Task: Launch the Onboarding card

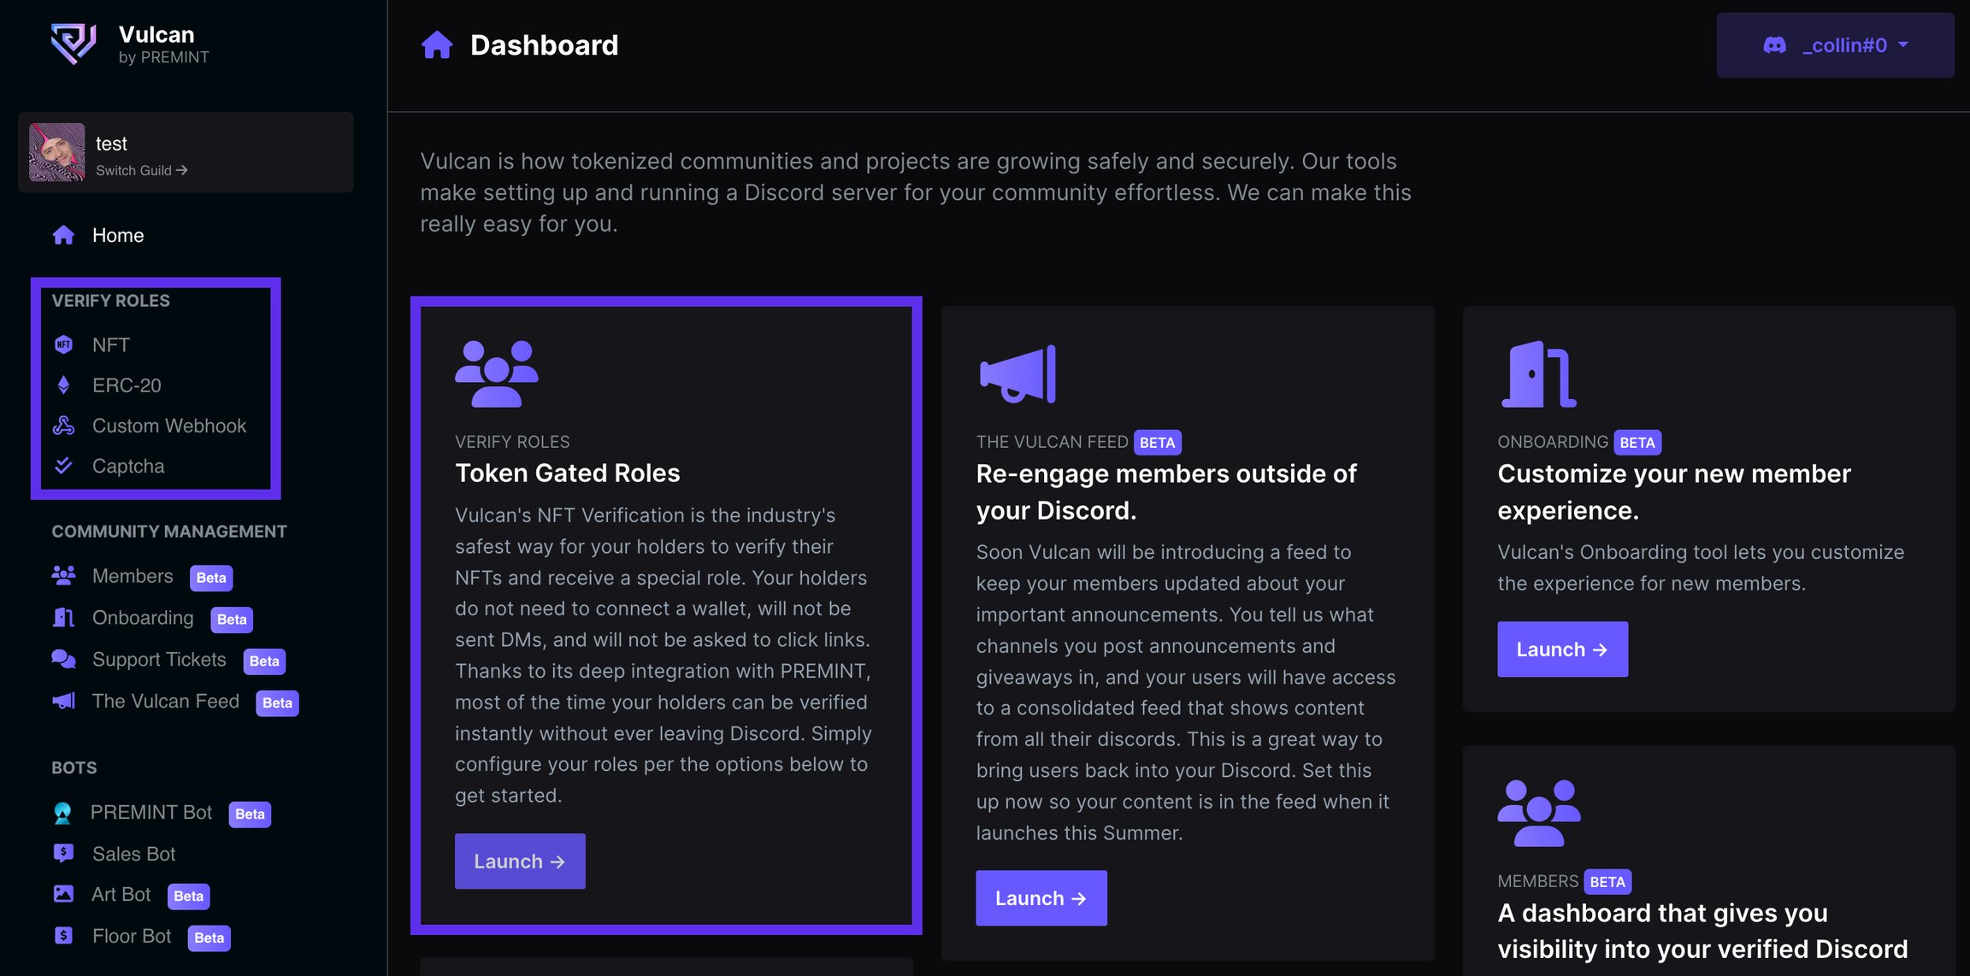Action: 1562,650
